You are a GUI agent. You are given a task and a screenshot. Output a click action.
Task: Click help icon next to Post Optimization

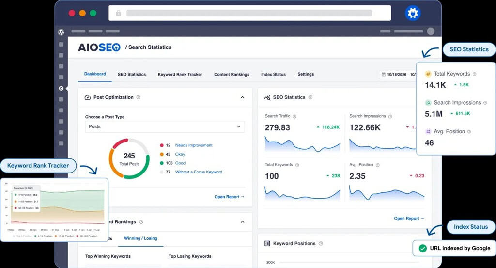click(x=138, y=97)
